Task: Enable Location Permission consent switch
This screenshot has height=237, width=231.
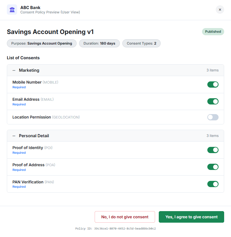Action: click(213, 117)
